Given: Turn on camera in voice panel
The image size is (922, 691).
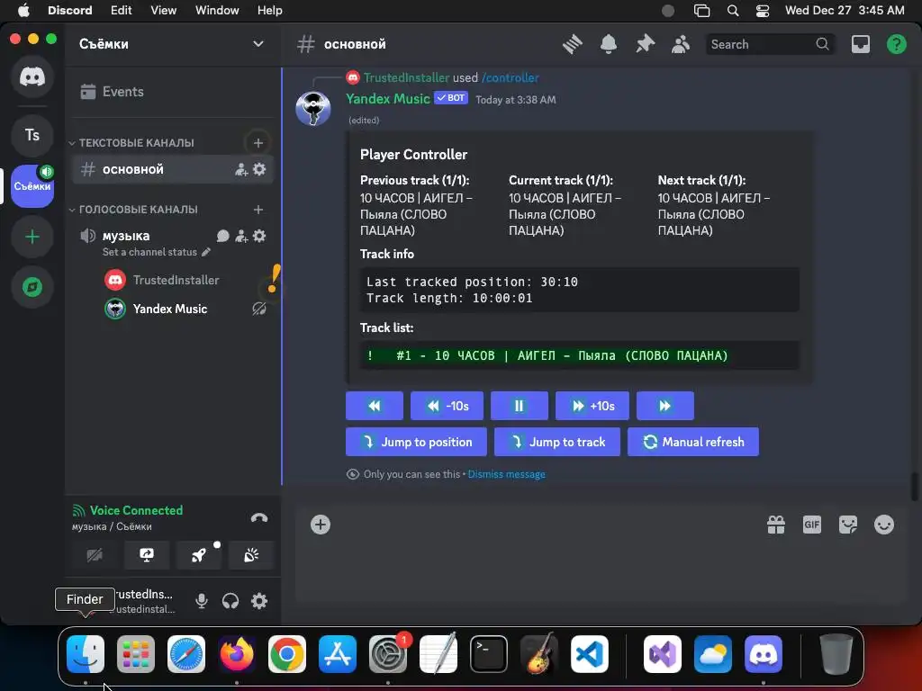Looking at the screenshot, I should click(x=95, y=555).
